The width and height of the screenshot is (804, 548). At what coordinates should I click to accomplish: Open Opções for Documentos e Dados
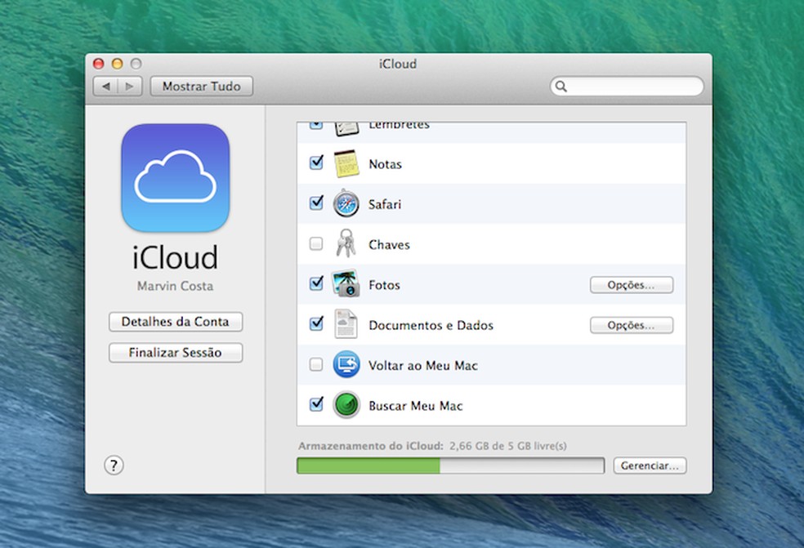(631, 325)
